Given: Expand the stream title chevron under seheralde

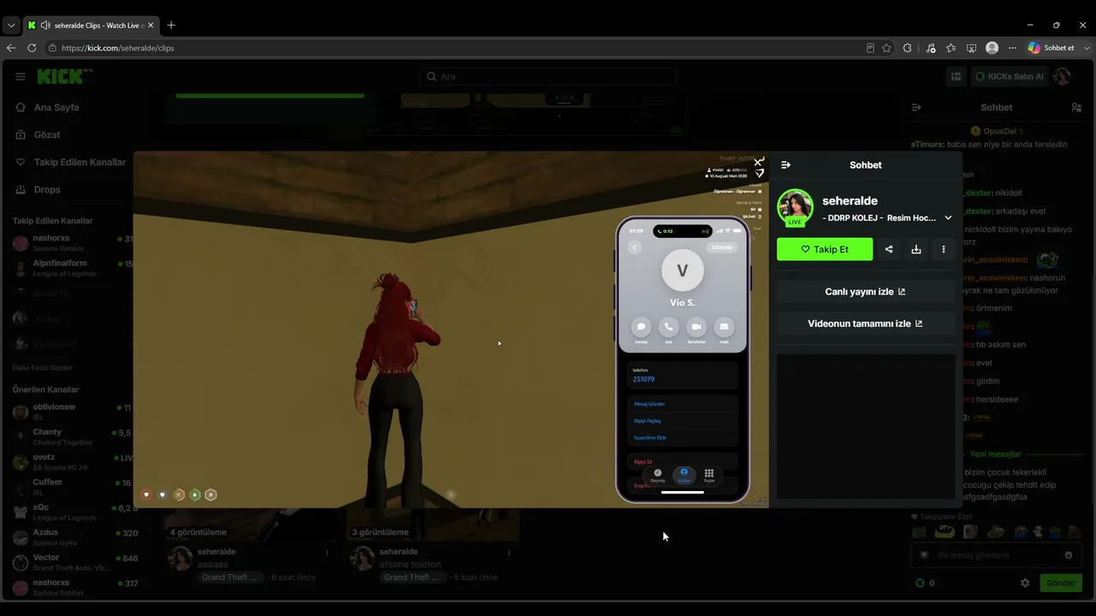Looking at the screenshot, I should tap(948, 218).
